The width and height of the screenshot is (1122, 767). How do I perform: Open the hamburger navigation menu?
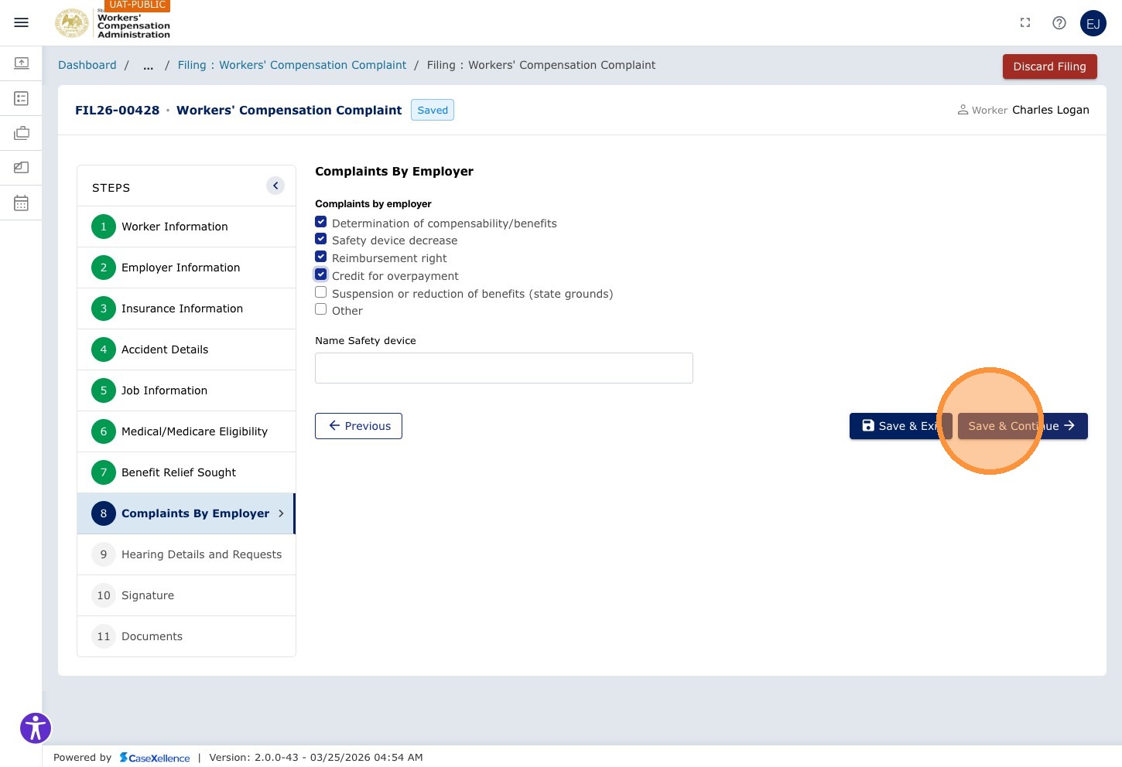point(22,22)
